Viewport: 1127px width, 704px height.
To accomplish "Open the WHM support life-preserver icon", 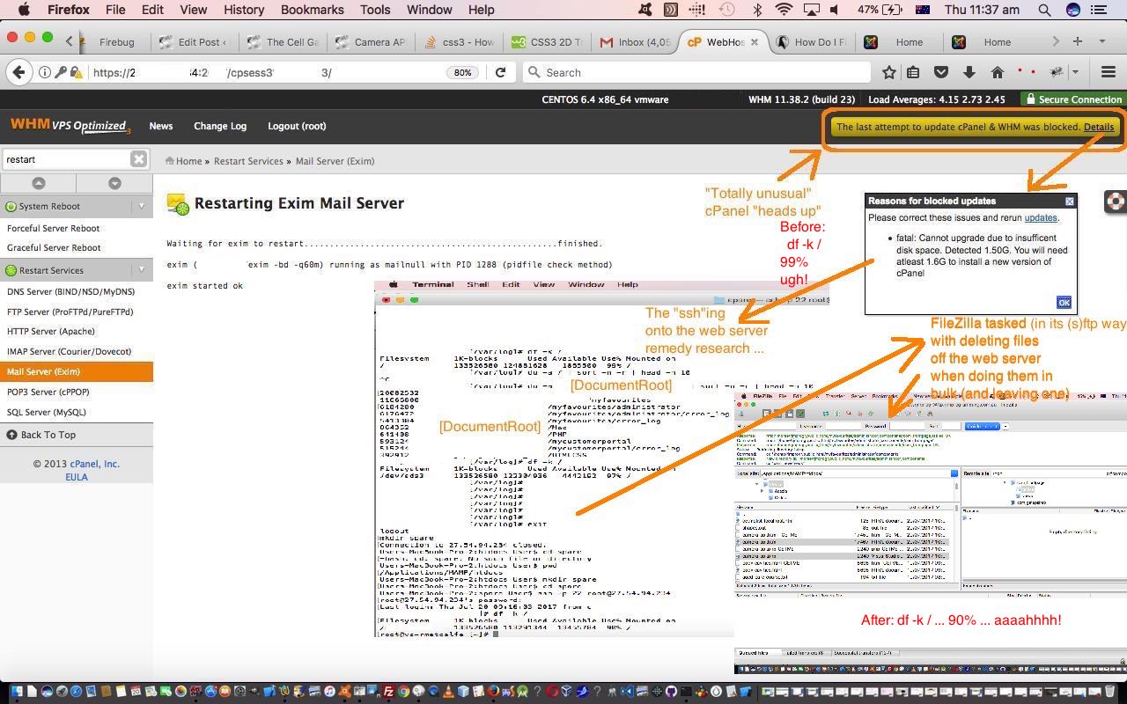I will (1115, 202).
